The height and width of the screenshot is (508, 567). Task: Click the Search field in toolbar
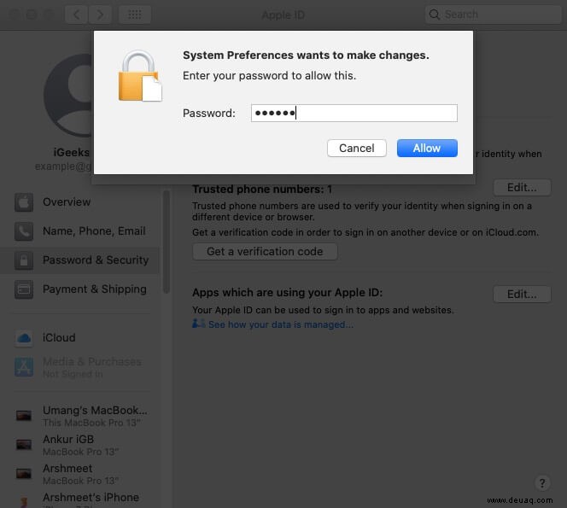click(x=493, y=15)
